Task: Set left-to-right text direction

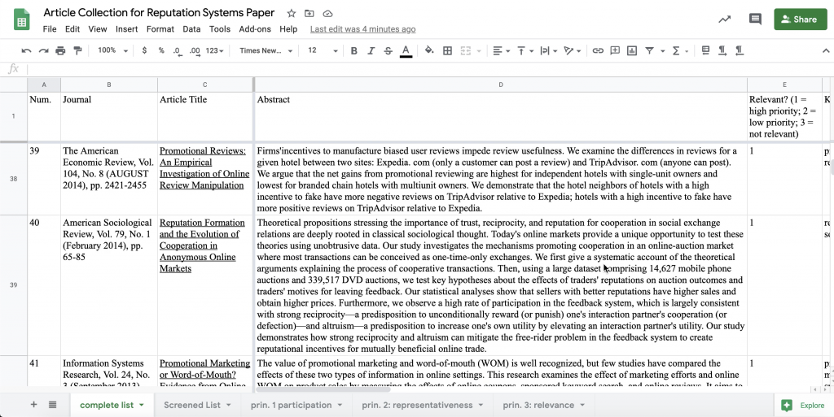Action: click(x=722, y=50)
